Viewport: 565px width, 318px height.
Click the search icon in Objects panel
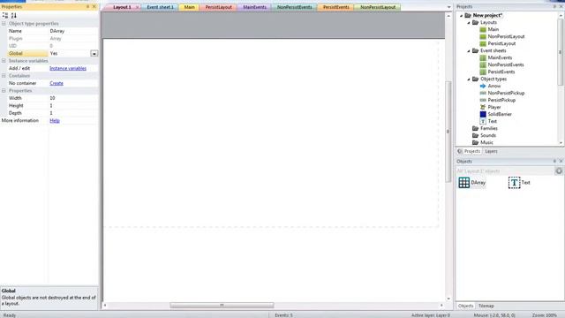click(x=559, y=170)
